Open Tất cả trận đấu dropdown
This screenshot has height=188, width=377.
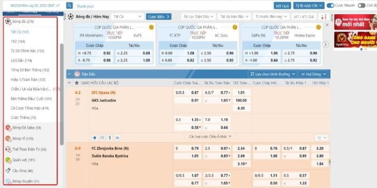coord(234,16)
